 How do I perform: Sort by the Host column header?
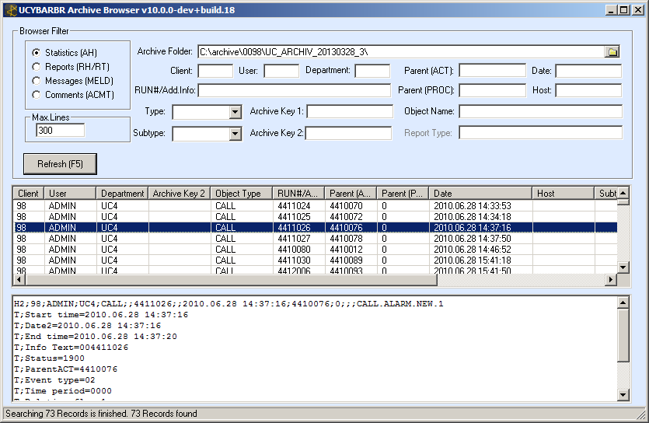pyautogui.click(x=564, y=194)
